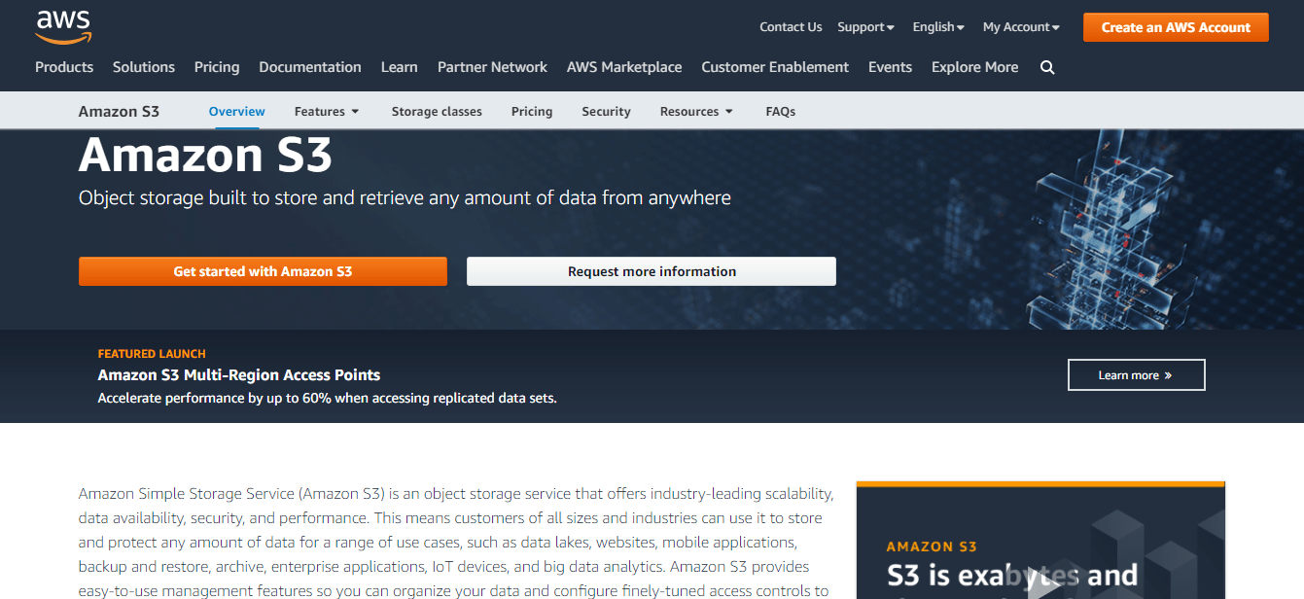Open the Documentation menu
This screenshot has width=1304, height=599.
click(x=310, y=67)
